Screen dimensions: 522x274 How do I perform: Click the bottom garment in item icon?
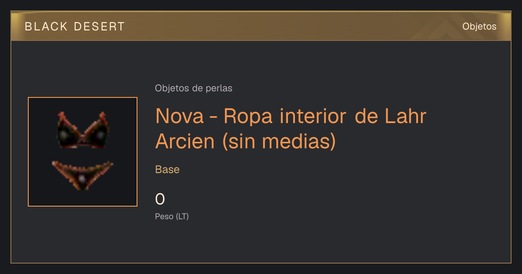point(83,175)
